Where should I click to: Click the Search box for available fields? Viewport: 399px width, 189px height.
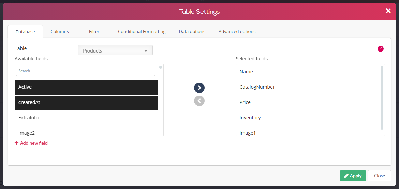click(86, 71)
